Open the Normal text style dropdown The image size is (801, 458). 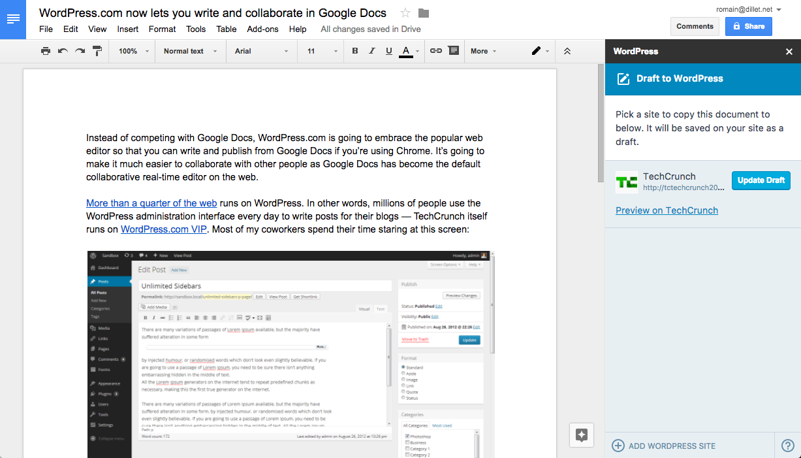tap(190, 51)
